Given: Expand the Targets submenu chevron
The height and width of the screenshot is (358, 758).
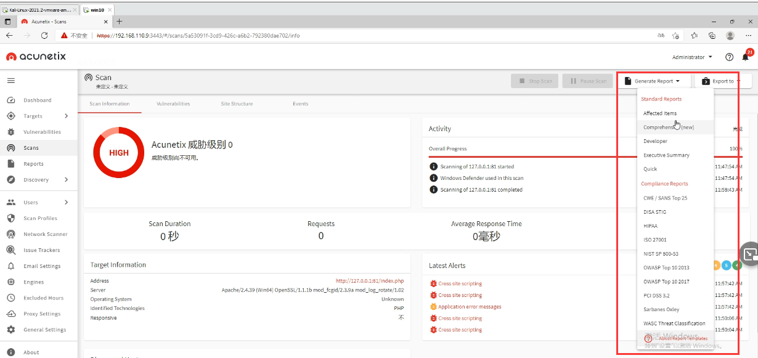Looking at the screenshot, I should (x=66, y=116).
